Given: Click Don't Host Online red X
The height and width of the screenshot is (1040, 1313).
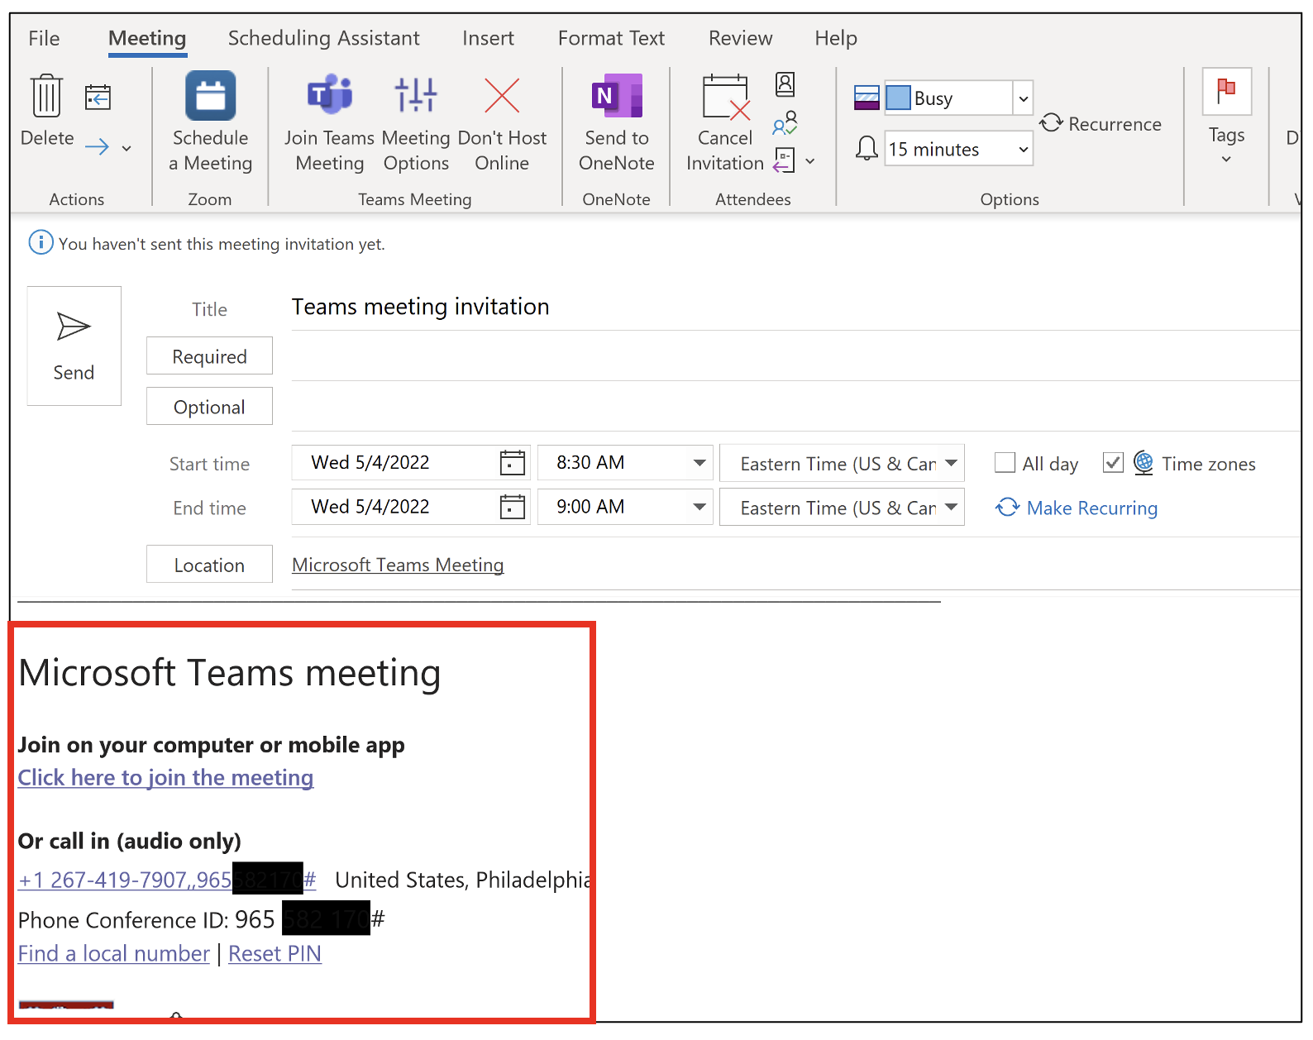Looking at the screenshot, I should tap(502, 96).
